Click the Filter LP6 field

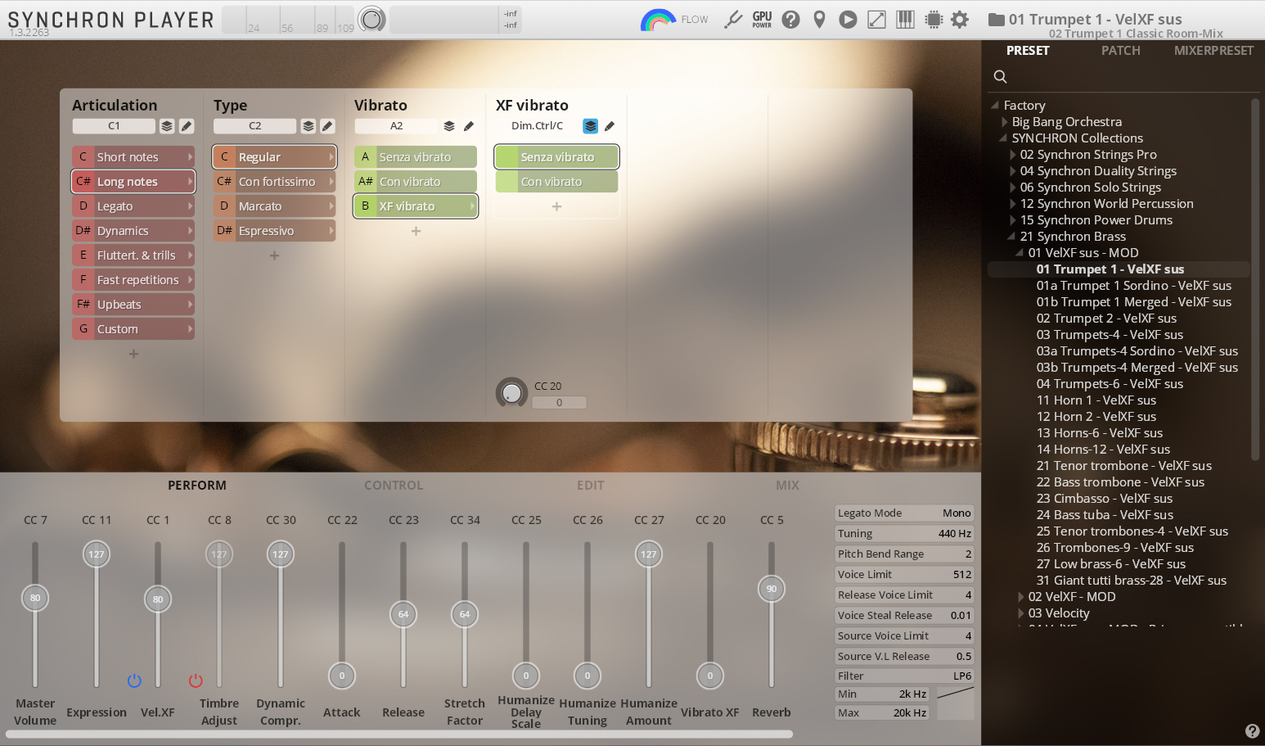tap(904, 676)
